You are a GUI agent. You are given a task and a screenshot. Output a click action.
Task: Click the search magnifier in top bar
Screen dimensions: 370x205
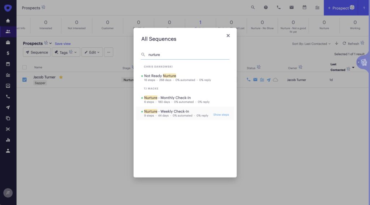pyautogui.click(x=253, y=8)
